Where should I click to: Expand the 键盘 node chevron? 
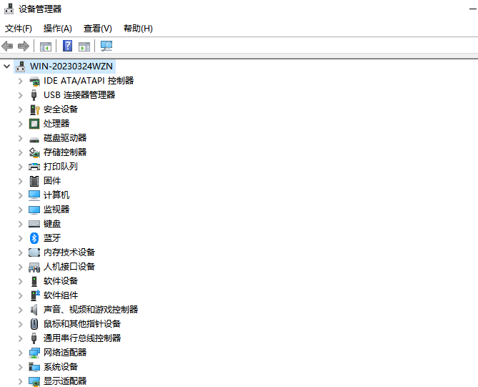point(21,224)
